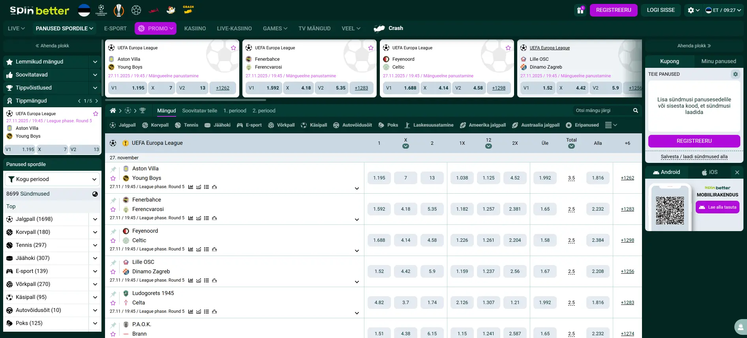Screen dimensions: 747x338
Task: Toggle favorite star for Feyenoord vs Celtic row
Action: pyautogui.click(x=113, y=241)
